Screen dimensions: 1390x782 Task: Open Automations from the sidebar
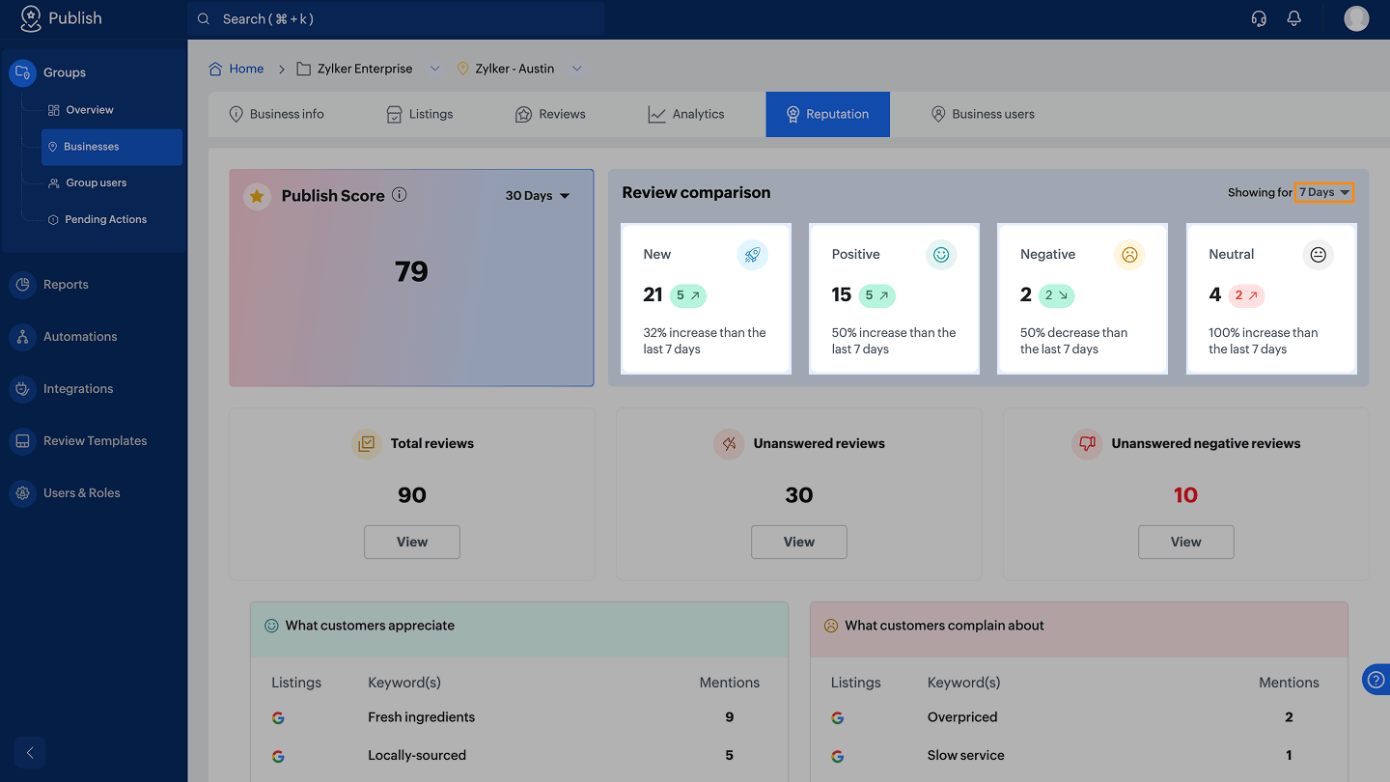pyautogui.click(x=80, y=337)
